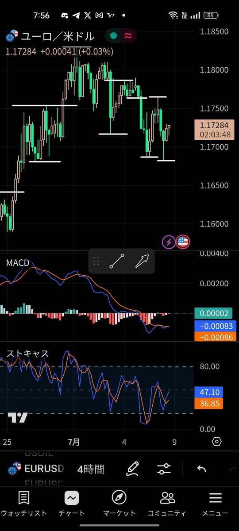Tap the US flag economic event marker

pos(183,242)
